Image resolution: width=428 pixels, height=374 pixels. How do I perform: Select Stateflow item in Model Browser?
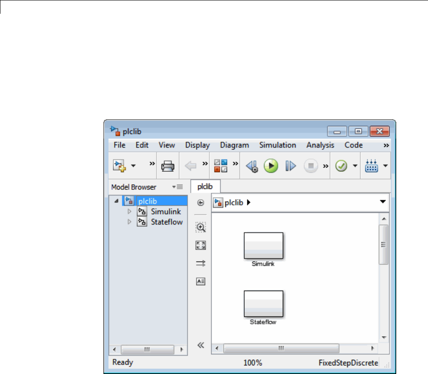pyautogui.click(x=167, y=222)
